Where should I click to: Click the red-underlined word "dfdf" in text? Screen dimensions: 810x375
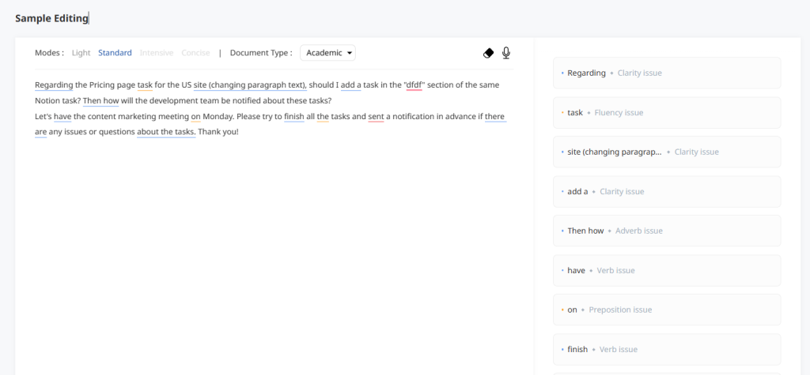414,85
